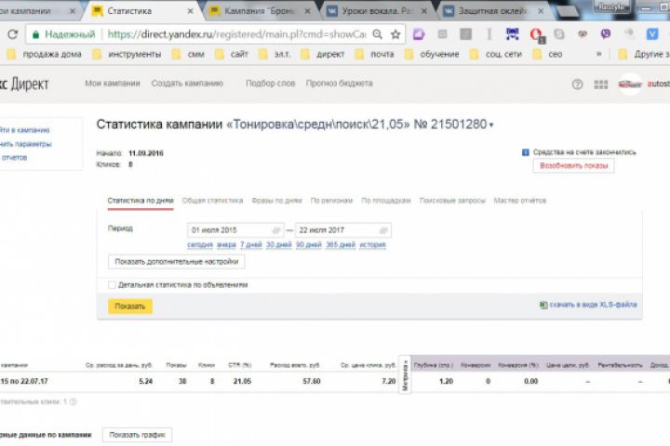Open the Viber extension icon
This screenshot has height=446, width=670.
tap(606, 33)
